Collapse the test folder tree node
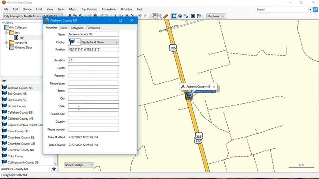Screen dimensions: 319x179 (6, 32)
